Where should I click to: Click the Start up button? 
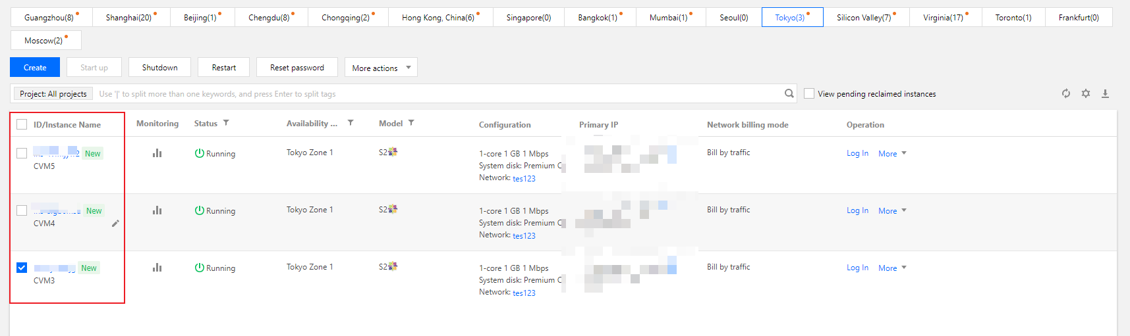coord(94,67)
